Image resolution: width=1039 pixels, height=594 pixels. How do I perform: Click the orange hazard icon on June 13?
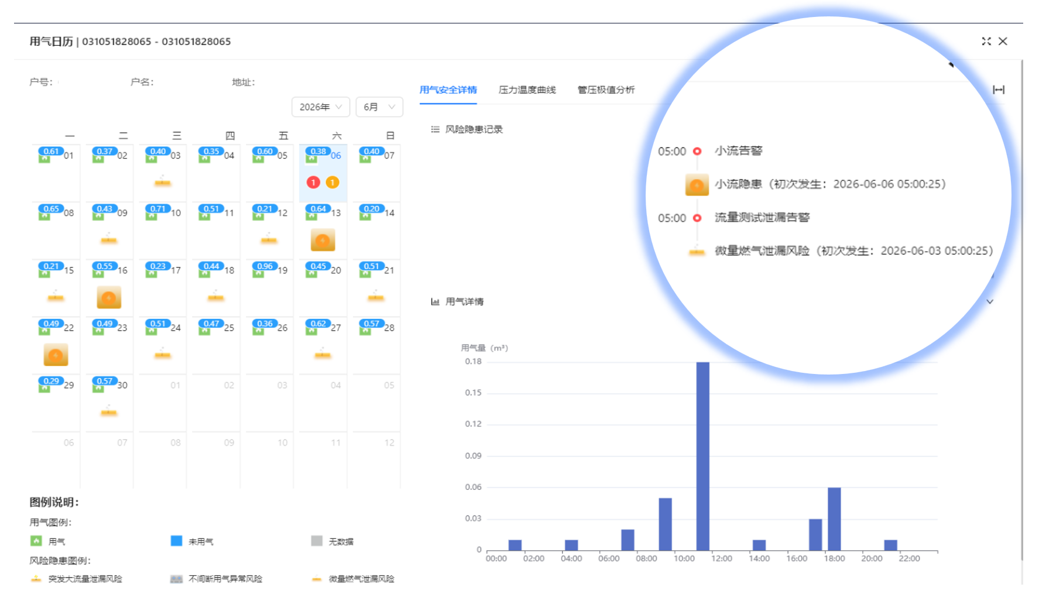323,240
